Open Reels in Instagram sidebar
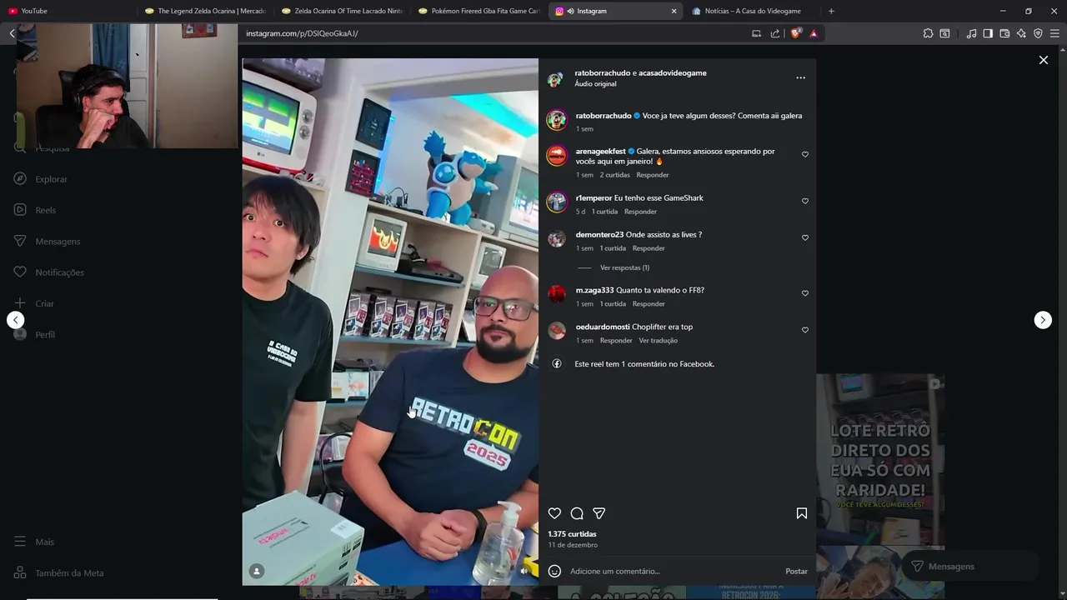 point(35,210)
